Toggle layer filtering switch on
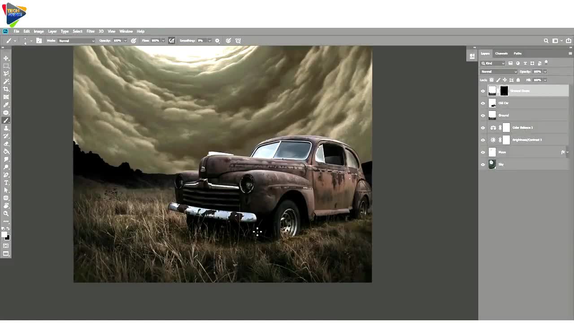This screenshot has width=574, height=323. 546,63
